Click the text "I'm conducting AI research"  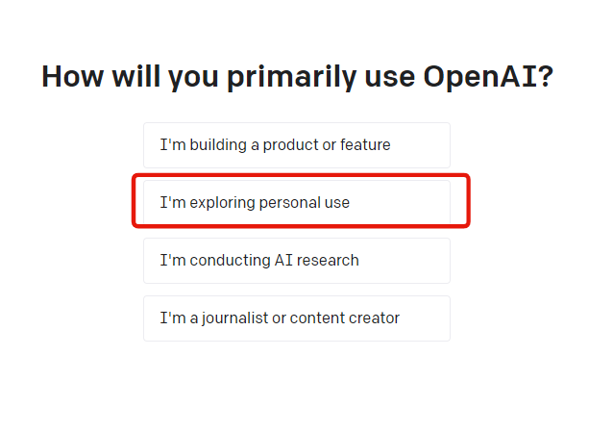[259, 261]
